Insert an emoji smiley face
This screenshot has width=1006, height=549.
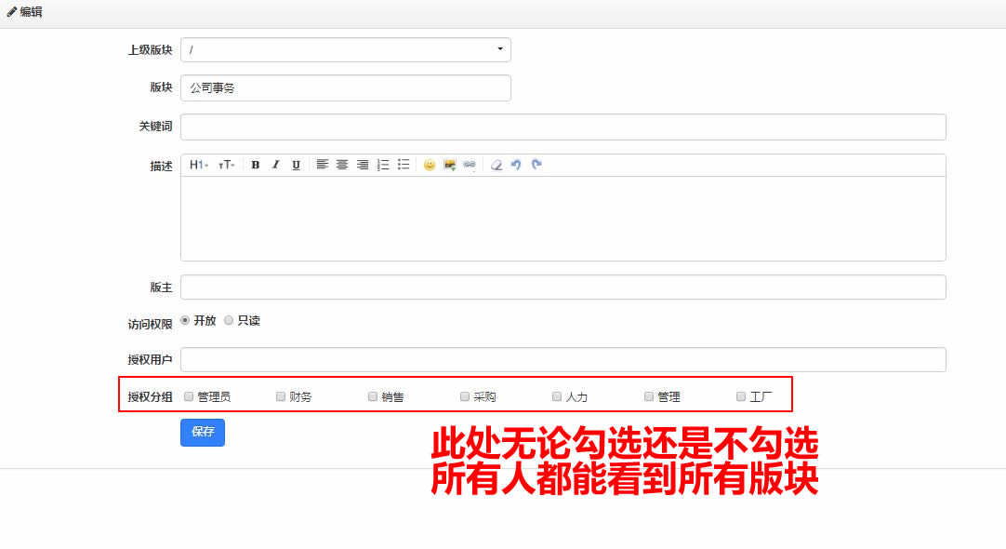click(x=430, y=165)
